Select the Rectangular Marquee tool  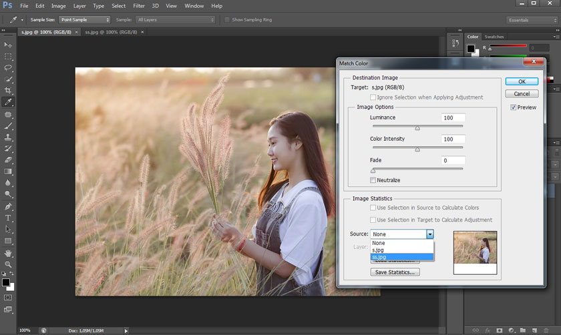tap(8, 56)
